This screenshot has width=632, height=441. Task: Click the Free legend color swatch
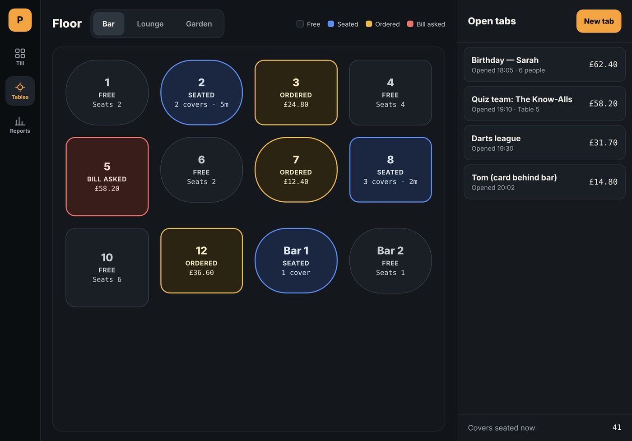pyautogui.click(x=300, y=24)
